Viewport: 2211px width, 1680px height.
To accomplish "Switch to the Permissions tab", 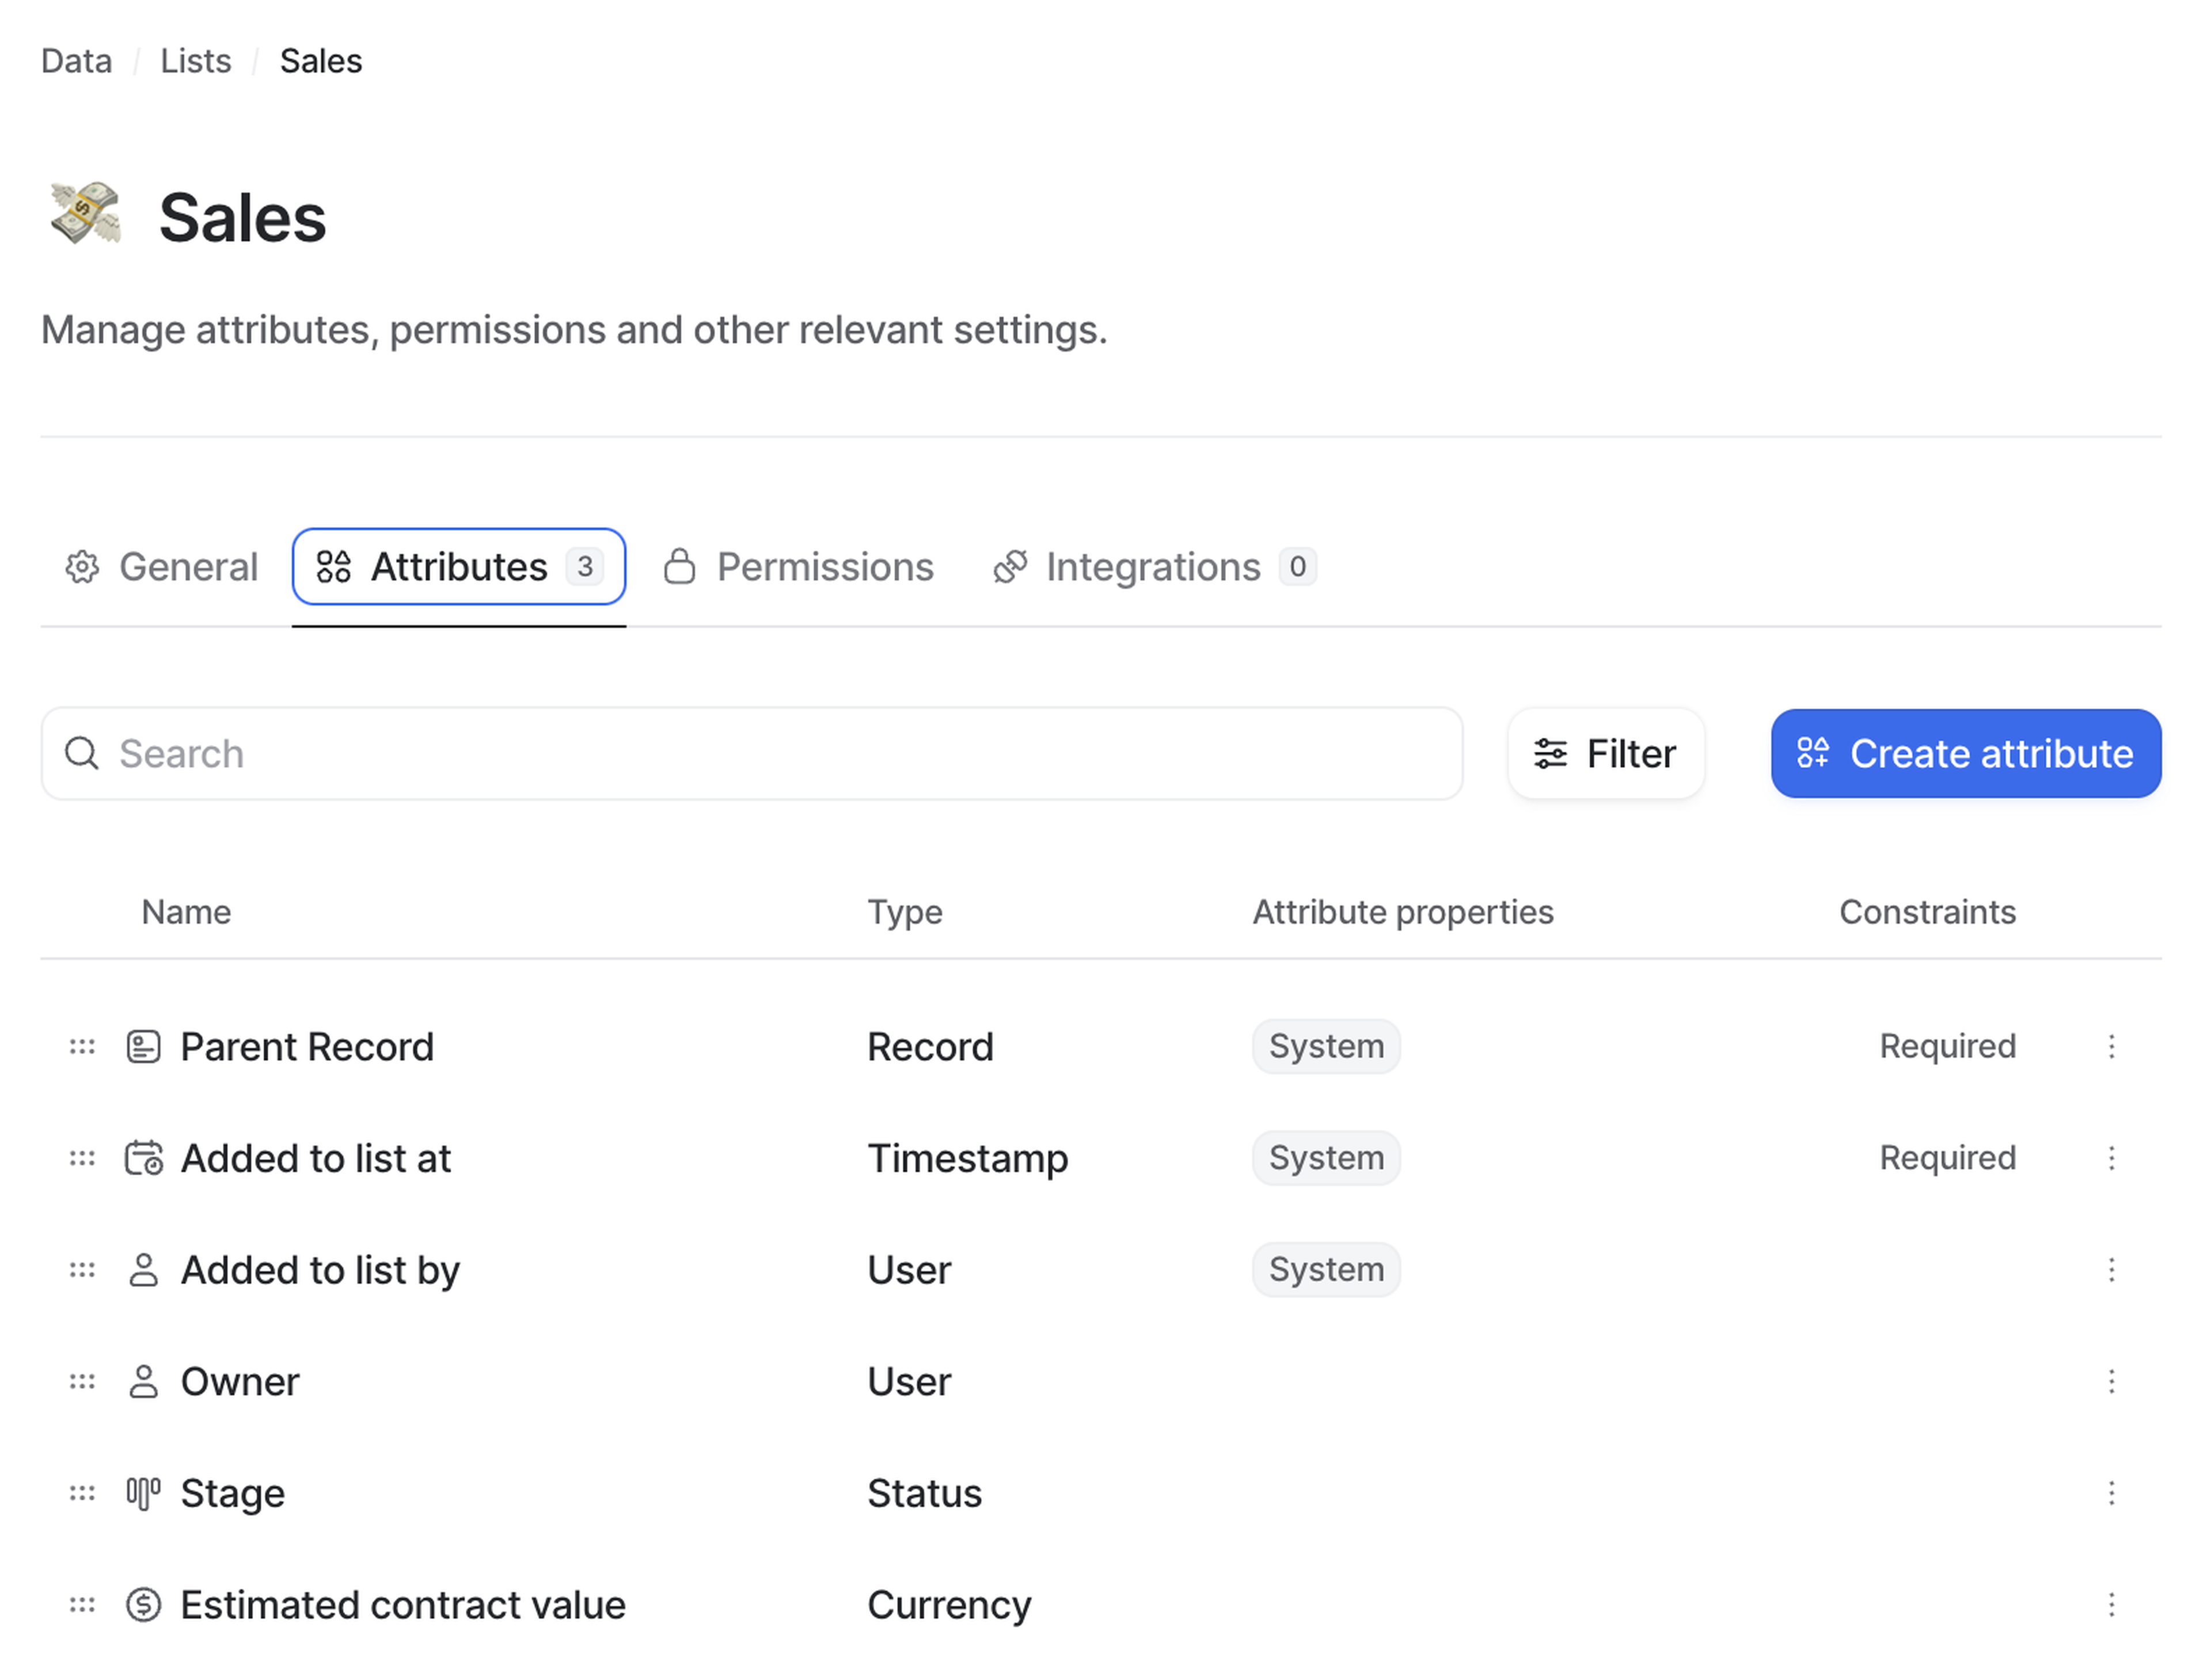I will [799, 567].
